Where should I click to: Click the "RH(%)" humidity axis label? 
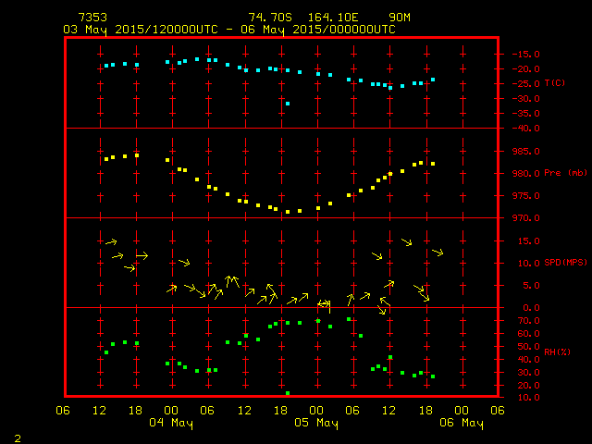pyautogui.click(x=557, y=352)
